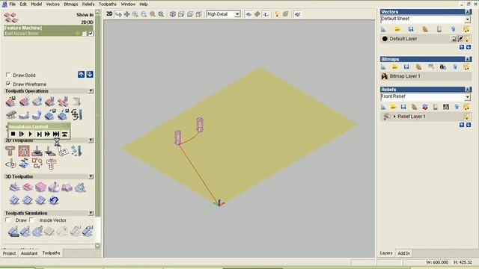Collapse the Reliefs panel

[x=468, y=90]
